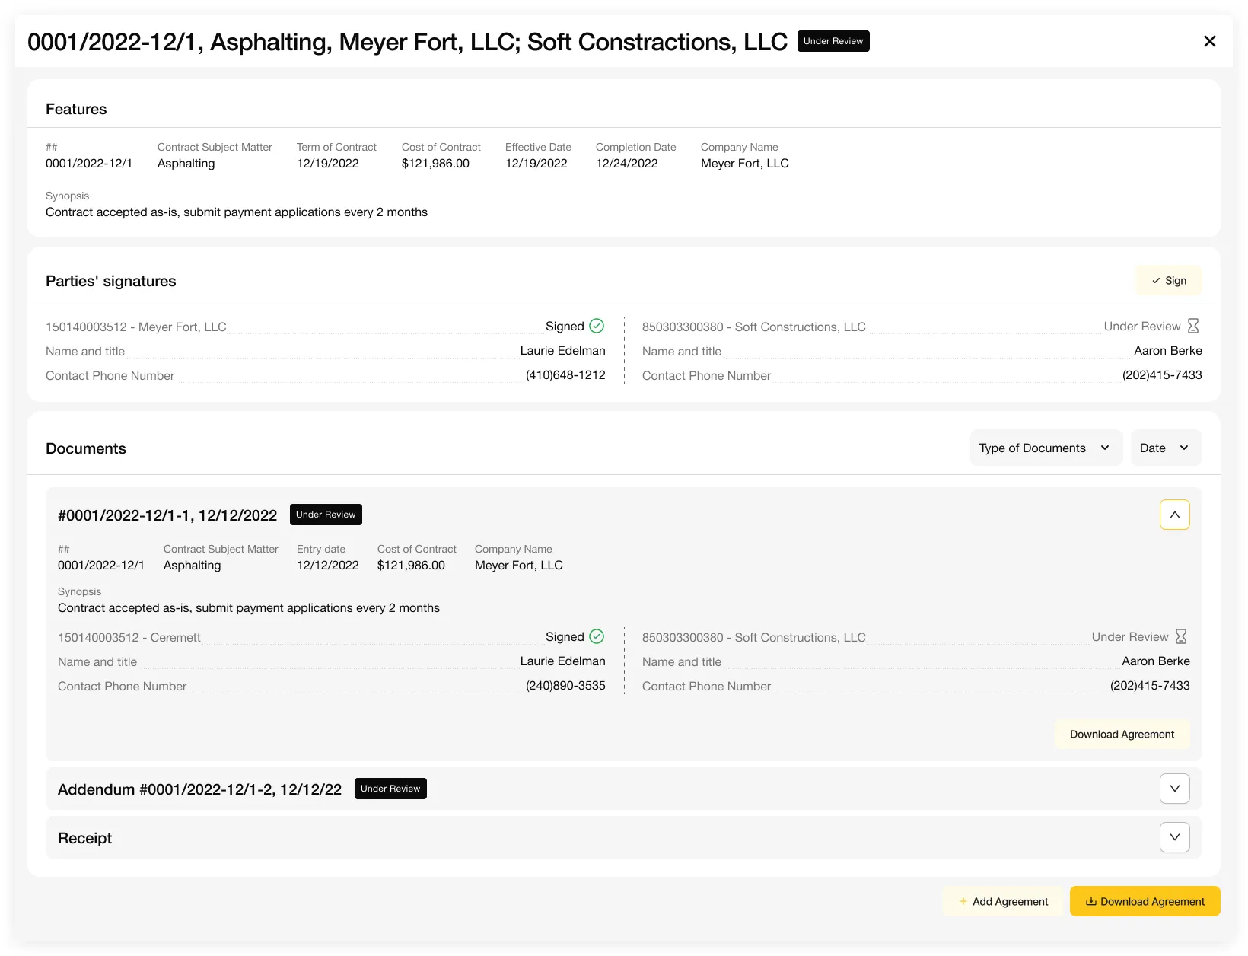Click the Under Review badge on the Addendum
Screen dimensions: 1248x956
click(x=390, y=789)
